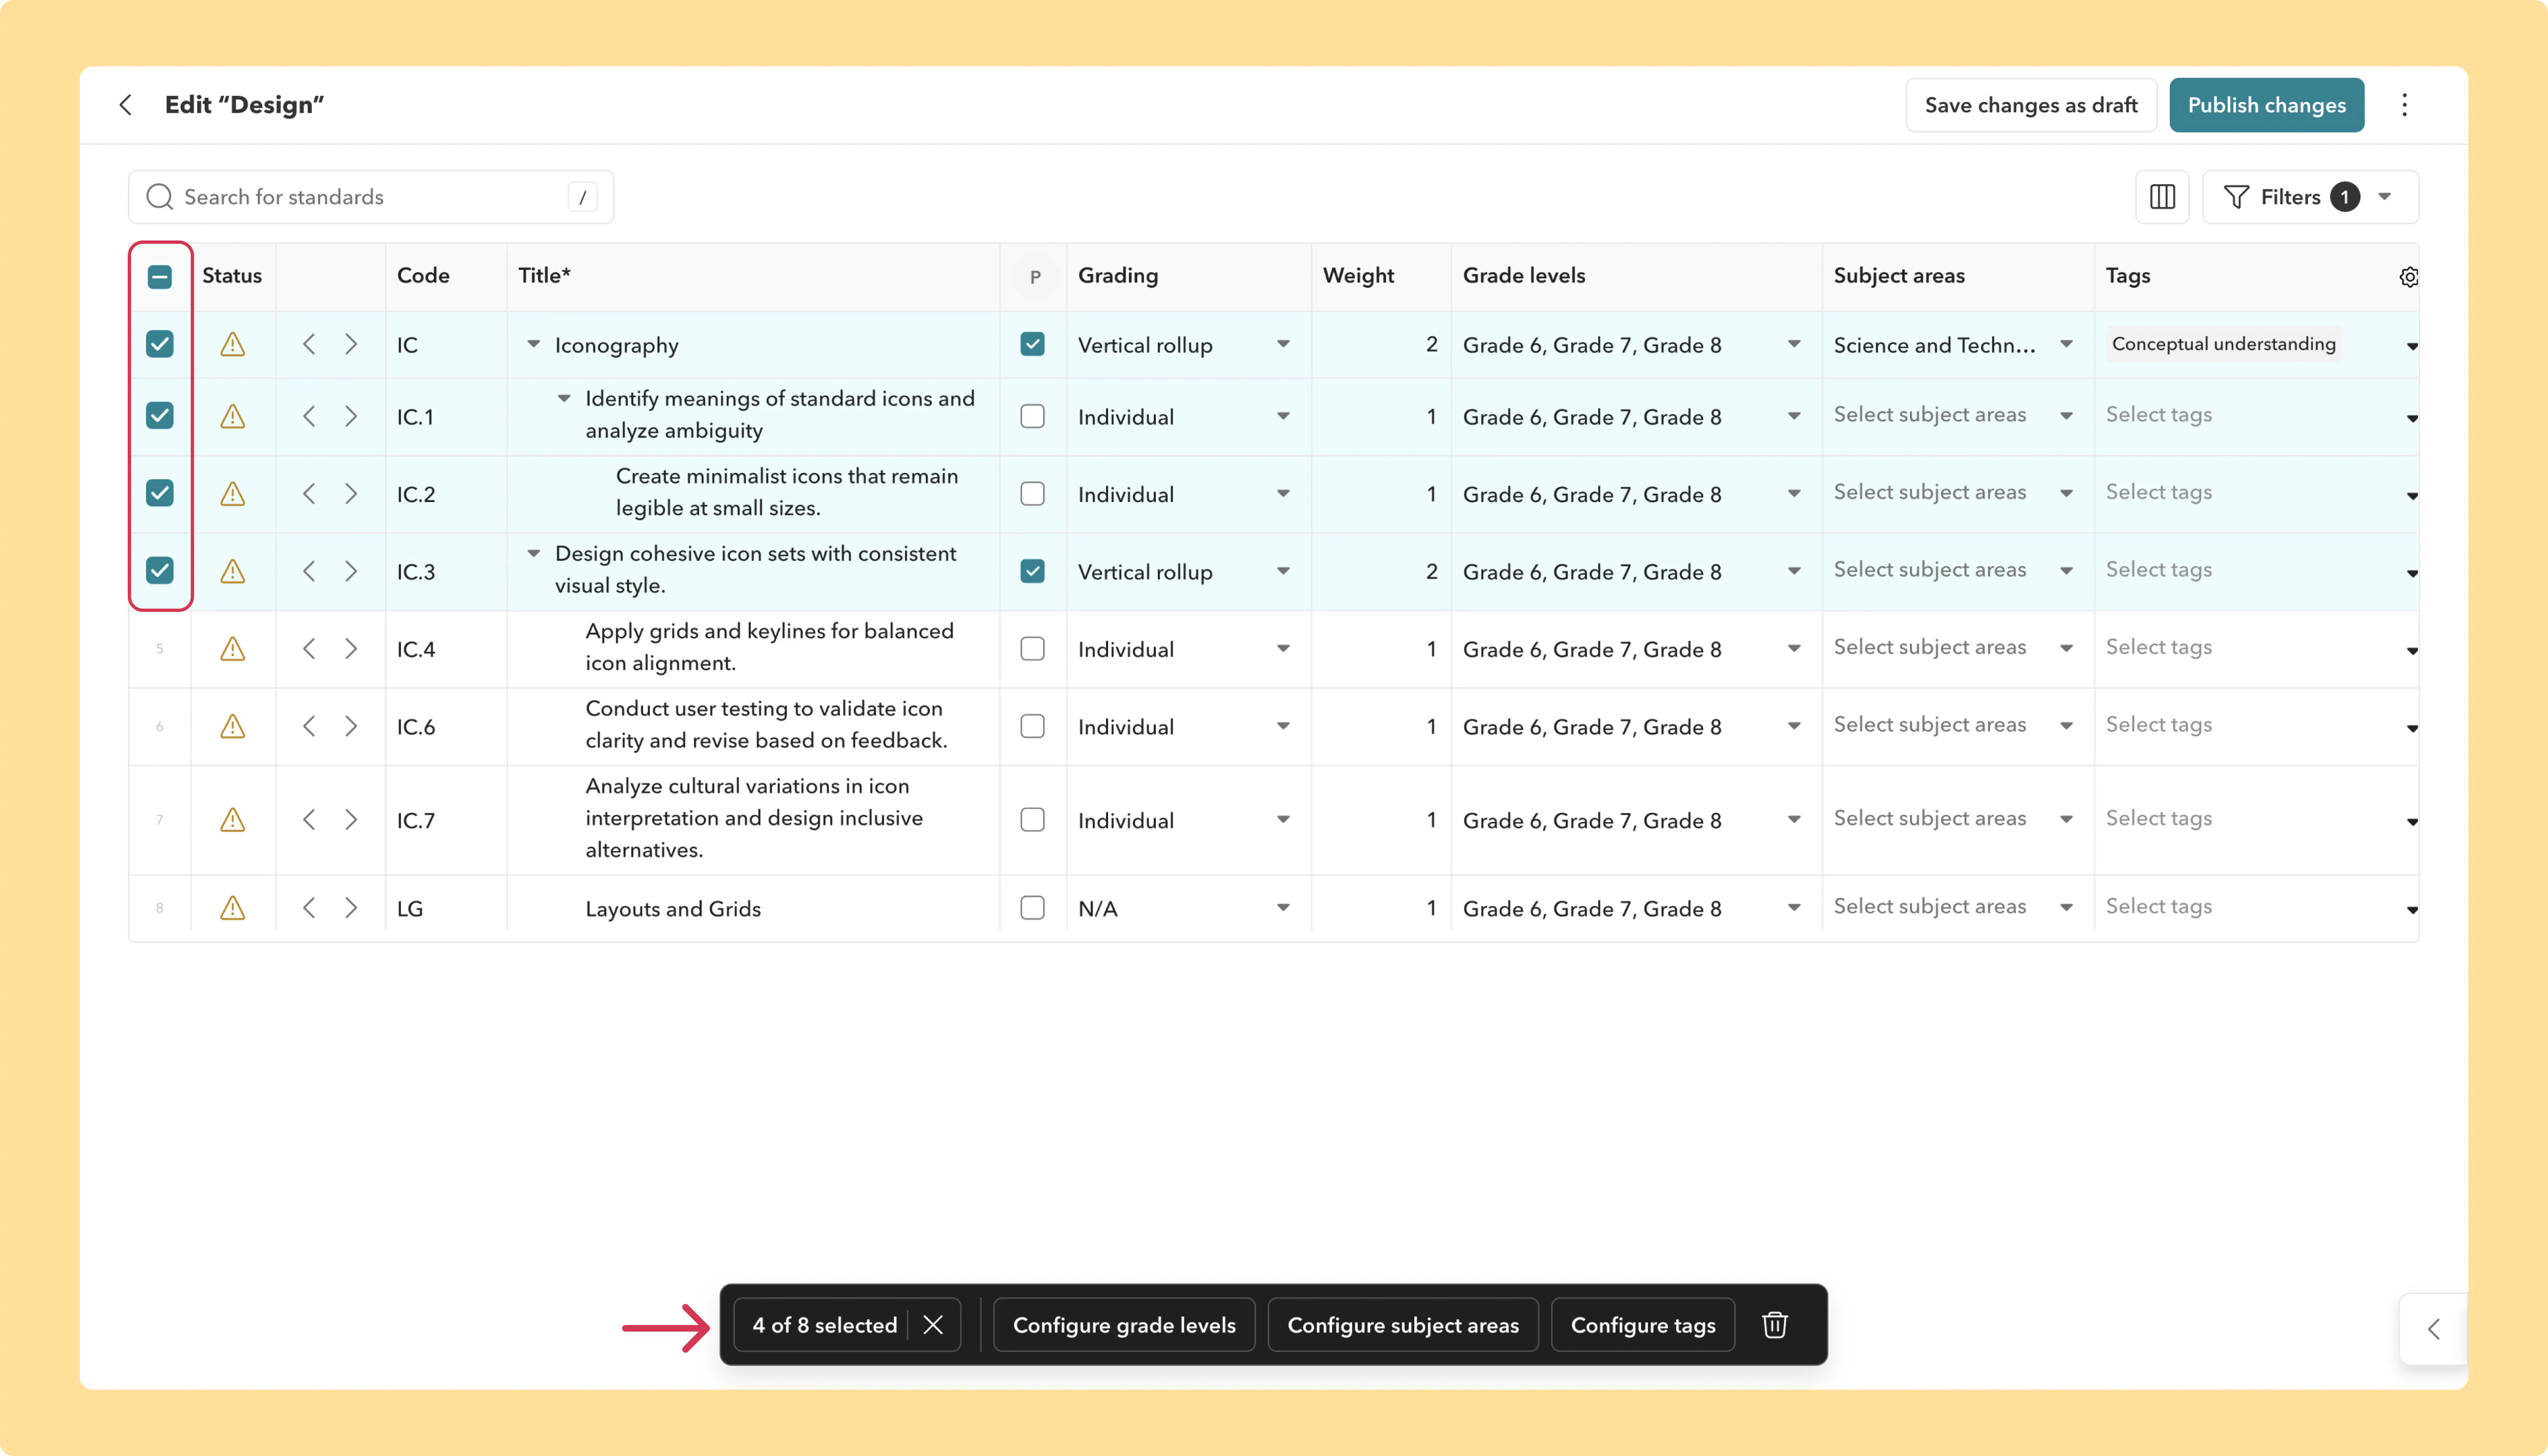Delete selected standards with trash icon

[x=1775, y=1325]
